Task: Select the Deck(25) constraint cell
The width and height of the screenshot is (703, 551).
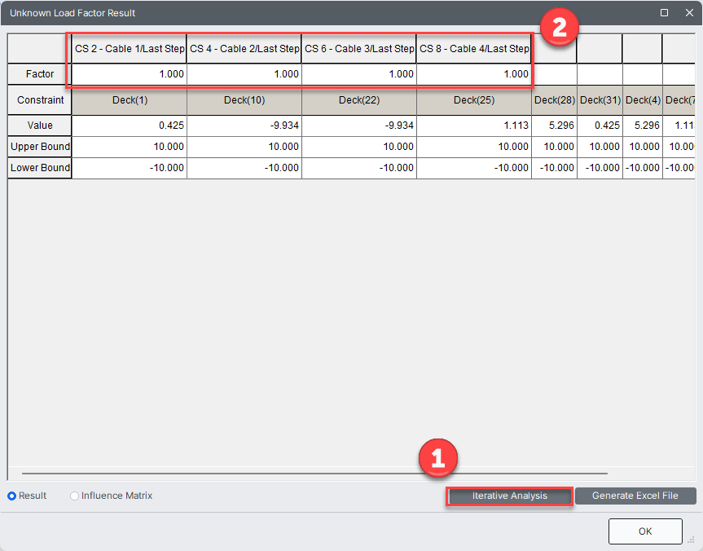Action: click(x=474, y=100)
